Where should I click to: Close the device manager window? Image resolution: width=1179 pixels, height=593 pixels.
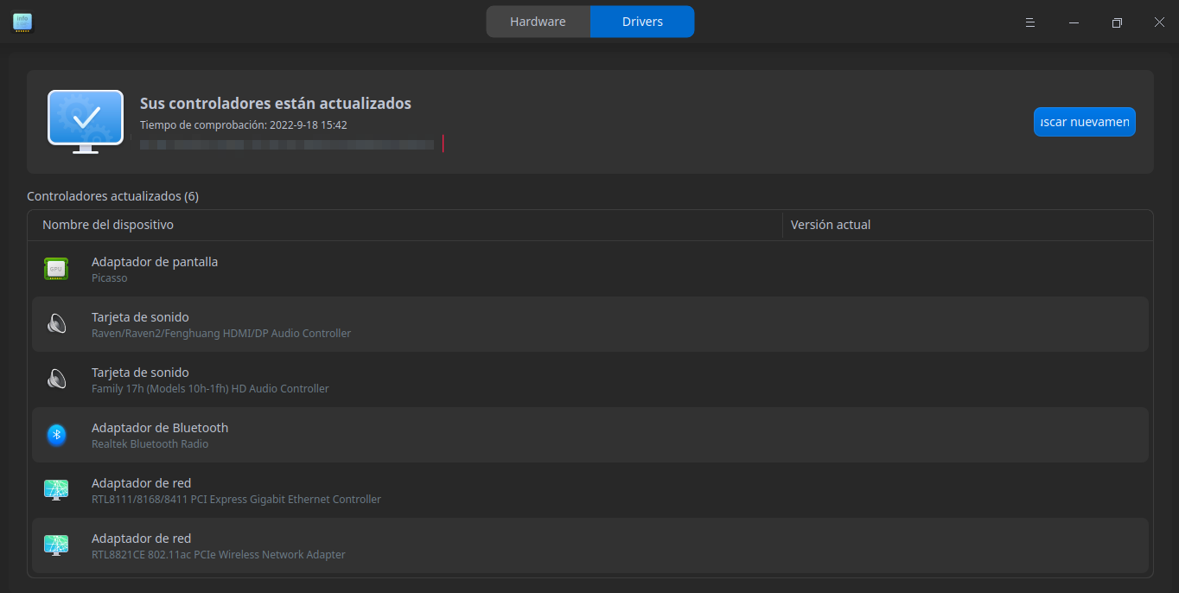(1159, 22)
